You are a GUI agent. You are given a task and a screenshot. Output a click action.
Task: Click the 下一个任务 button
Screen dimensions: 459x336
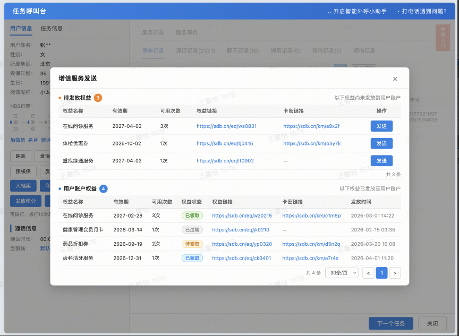point(390,323)
